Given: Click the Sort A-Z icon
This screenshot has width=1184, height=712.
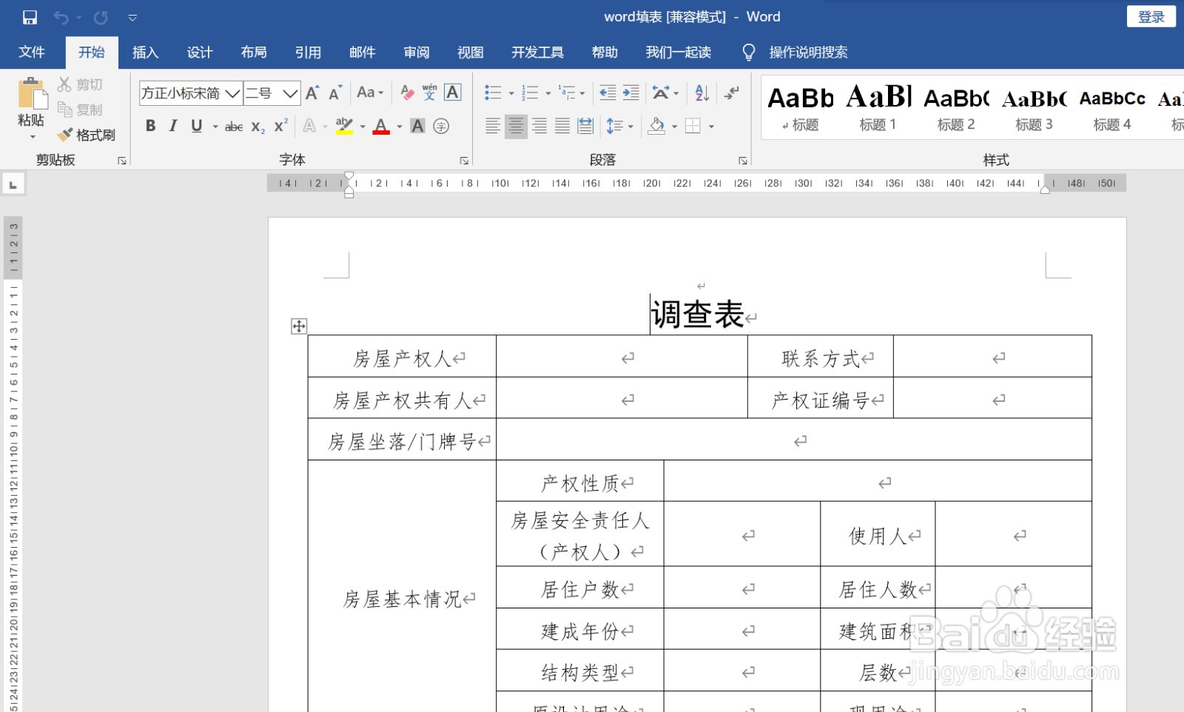Looking at the screenshot, I should [x=702, y=93].
